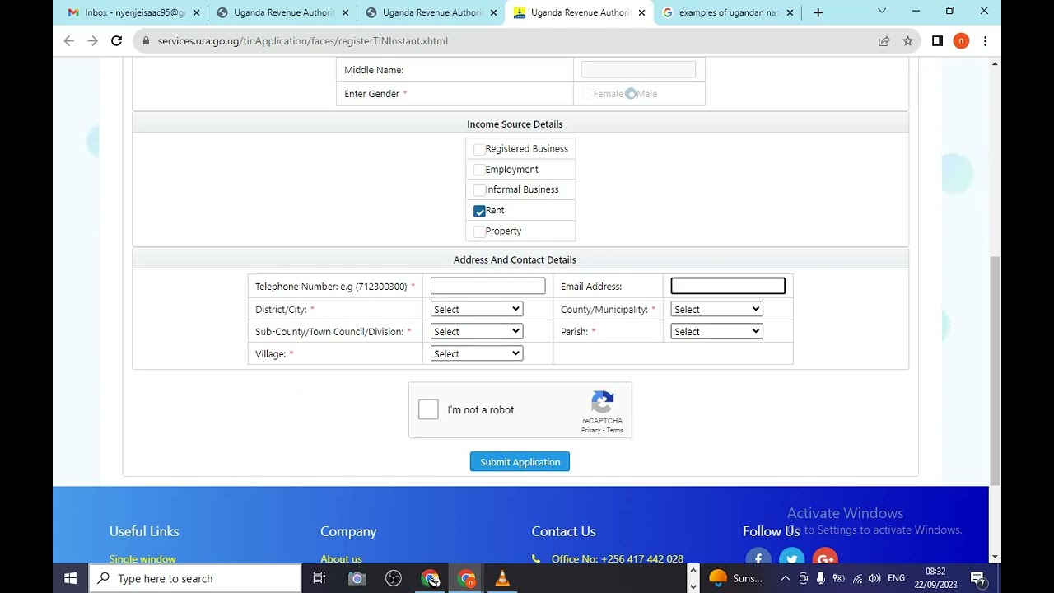Click the Telephone Number input field
1054x593 pixels.
point(487,286)
